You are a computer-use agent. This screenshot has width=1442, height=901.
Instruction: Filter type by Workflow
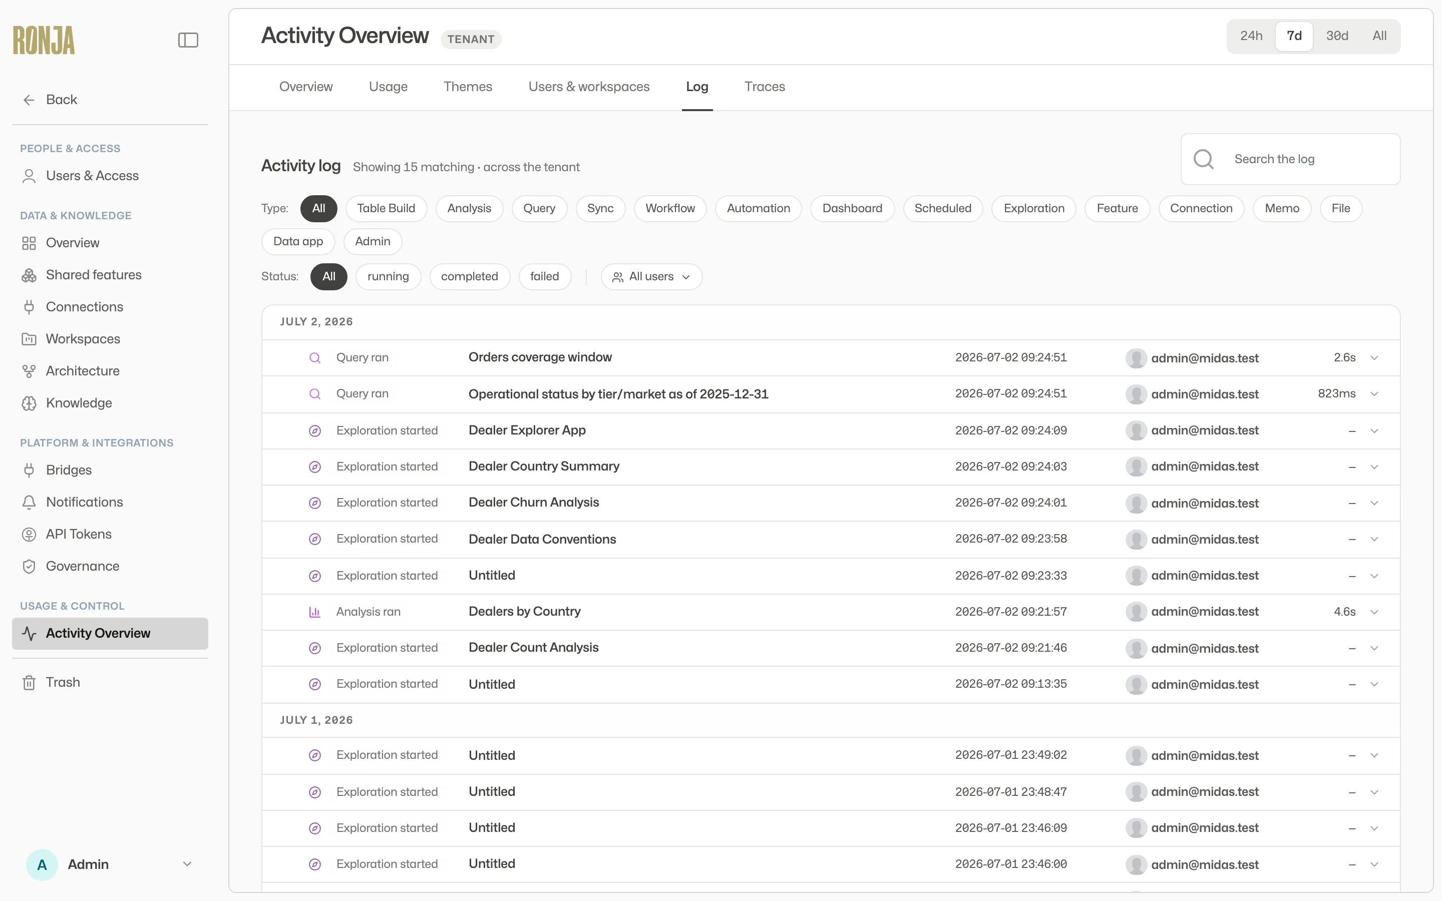coord(670,209)
